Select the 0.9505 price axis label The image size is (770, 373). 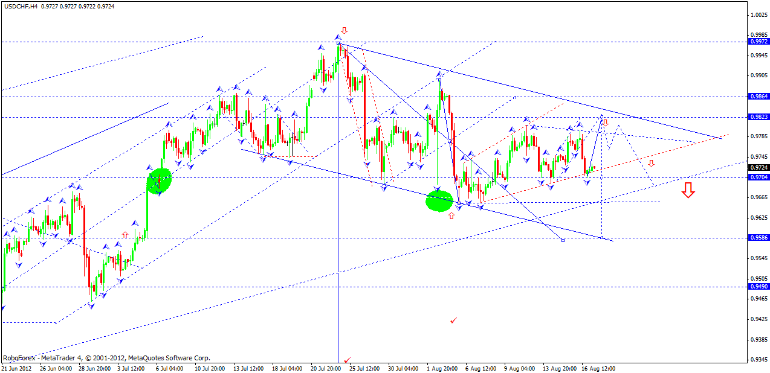click(758, 279)
